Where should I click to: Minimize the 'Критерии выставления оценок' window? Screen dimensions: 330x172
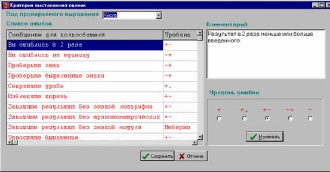pos(315,5)
